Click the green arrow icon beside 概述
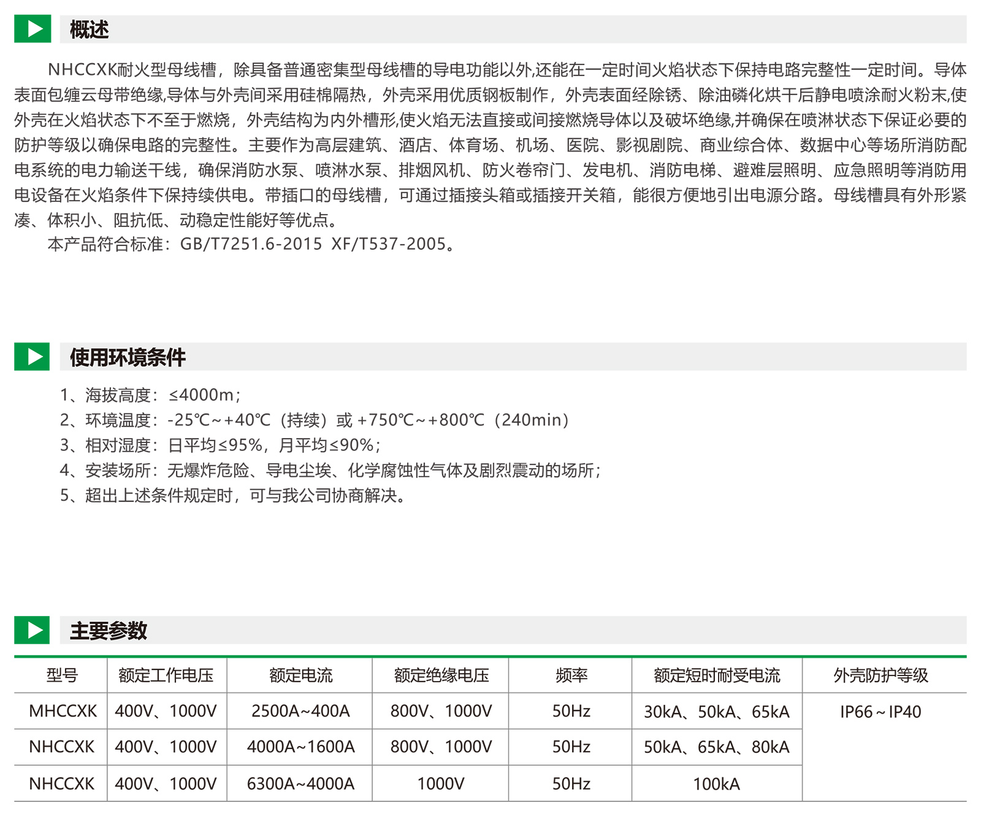Viewport: 981px width, 816px height. tap(32, 29)
